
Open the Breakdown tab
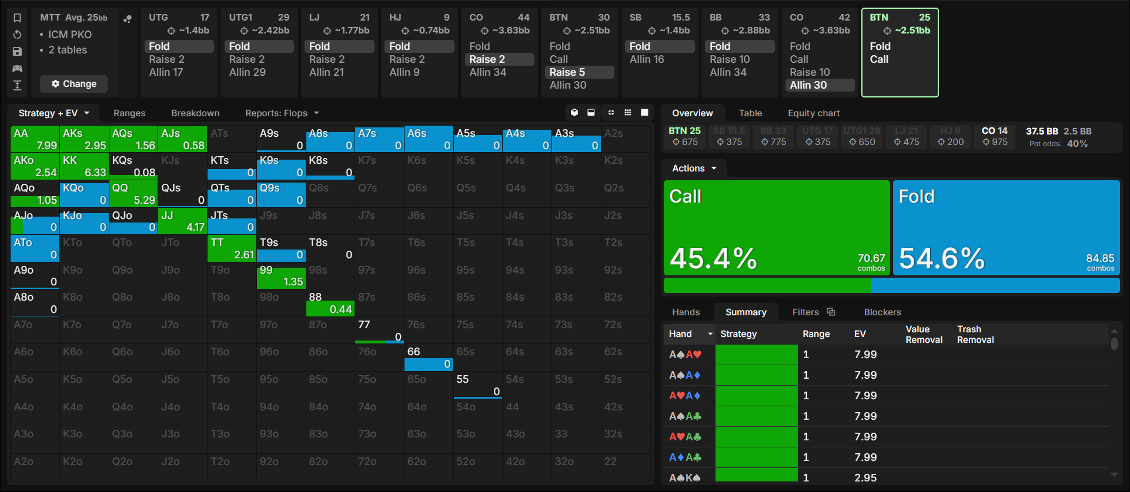coord(195,113)
